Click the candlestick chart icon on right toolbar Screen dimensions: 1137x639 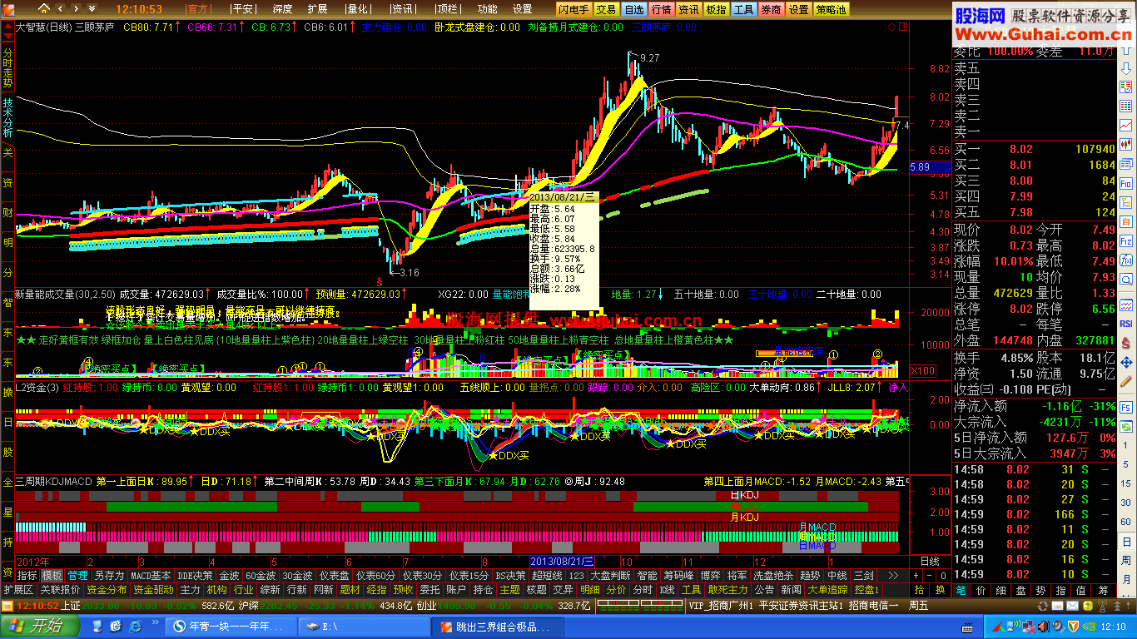[x=1126, y=143]
